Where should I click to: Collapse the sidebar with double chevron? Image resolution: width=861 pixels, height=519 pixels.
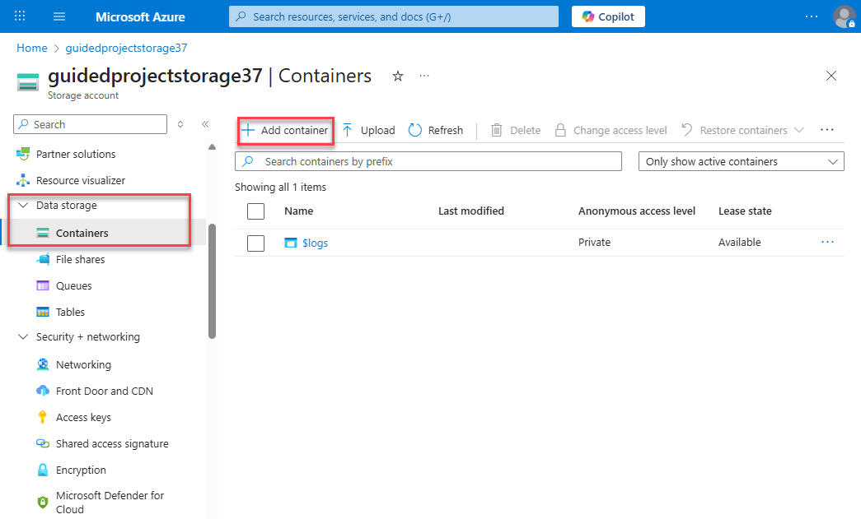click(x=205, y=124)
